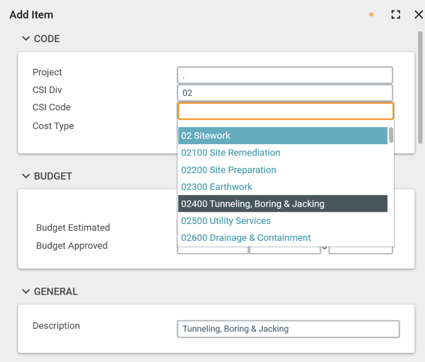Click the CSI Div field containing 02
This screenshot has height=362, width=425.
285,93
